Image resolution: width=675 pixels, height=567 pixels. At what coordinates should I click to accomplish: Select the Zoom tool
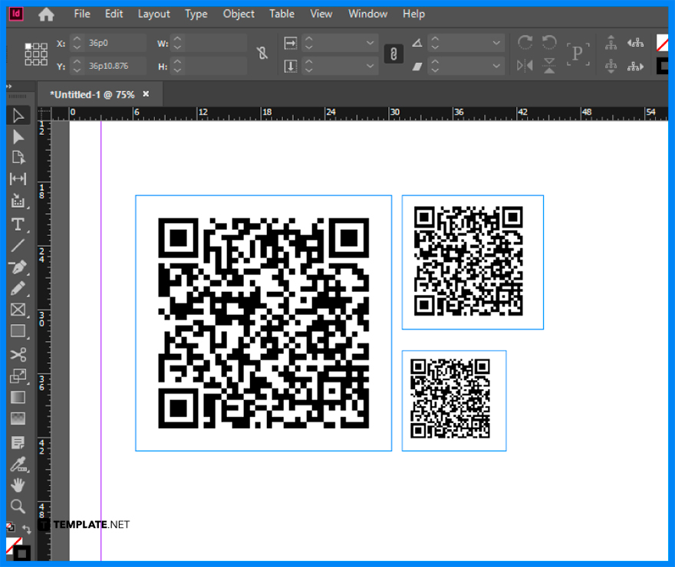(x=18, y=506)
